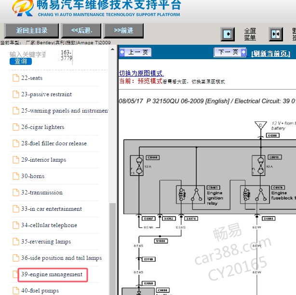
Task: Return to main directory with 返回主目录
Action: tap(31, 30)
